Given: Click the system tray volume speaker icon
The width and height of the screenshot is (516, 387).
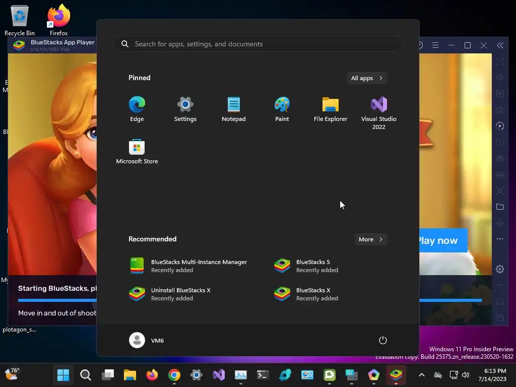Looking at the screenshot, I should 465,375.
